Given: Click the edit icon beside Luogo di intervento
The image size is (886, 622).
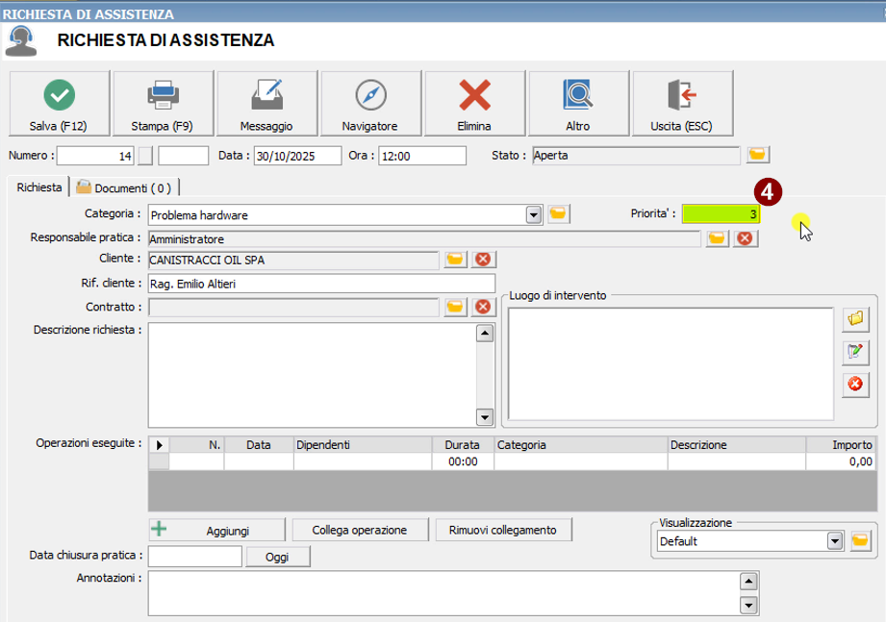Looking at the screenshot, I should coord(854,352).
